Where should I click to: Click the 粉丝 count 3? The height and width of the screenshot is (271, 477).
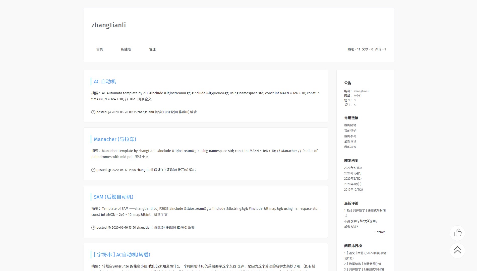pyautogui.click(x=355, y=100)
